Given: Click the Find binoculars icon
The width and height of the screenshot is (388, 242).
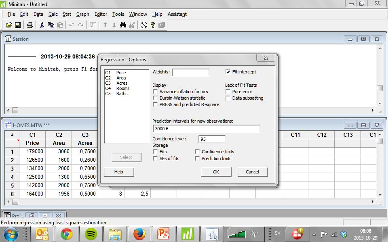Looking at the screenshot, I should pyautogui.click(x=123, y=25).
